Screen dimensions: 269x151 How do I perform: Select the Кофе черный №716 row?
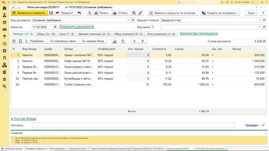139,61
